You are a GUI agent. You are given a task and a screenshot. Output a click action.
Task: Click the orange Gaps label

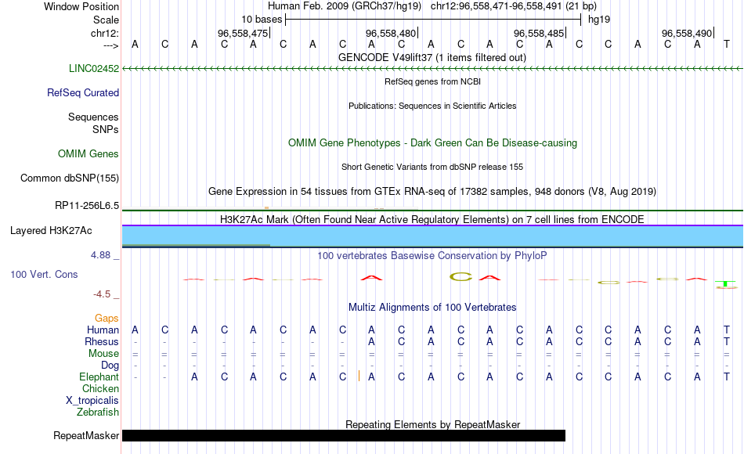[107, 318]
